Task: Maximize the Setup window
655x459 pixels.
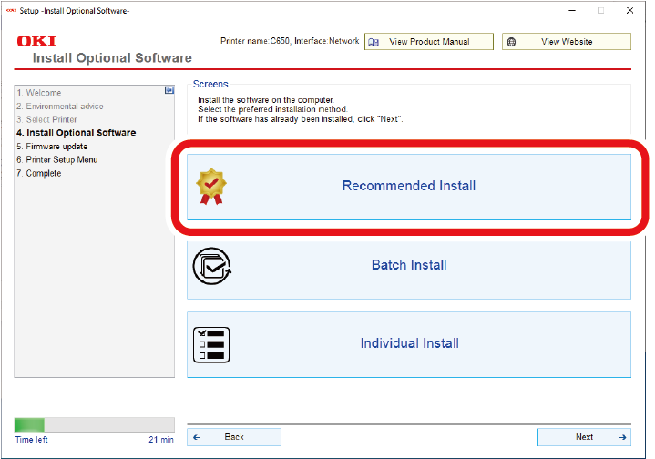Action: 600,10
